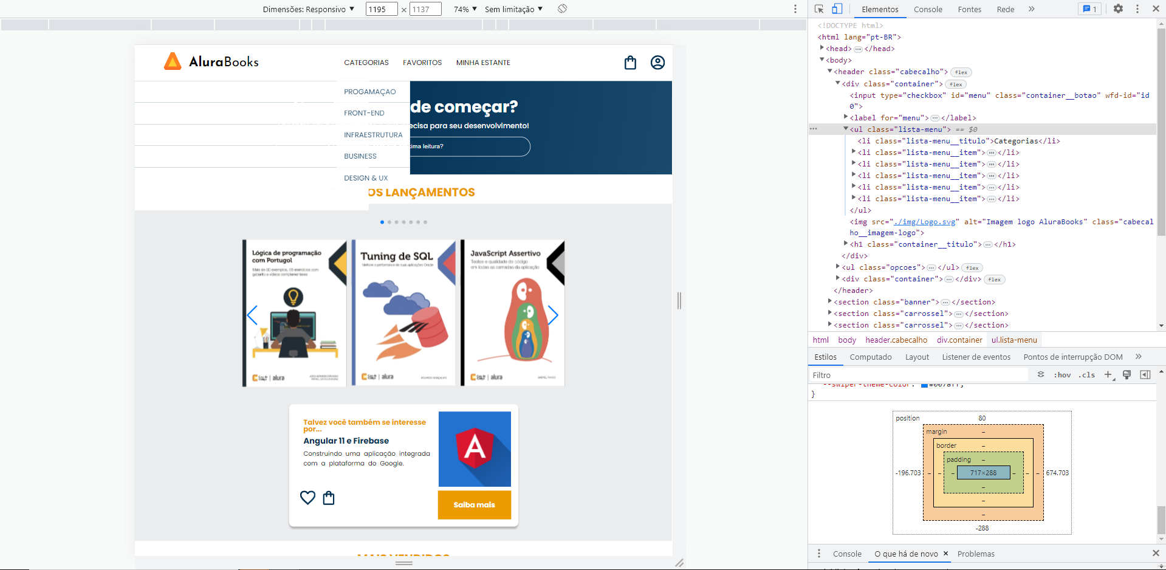Click the rotate screen icon

563,9
